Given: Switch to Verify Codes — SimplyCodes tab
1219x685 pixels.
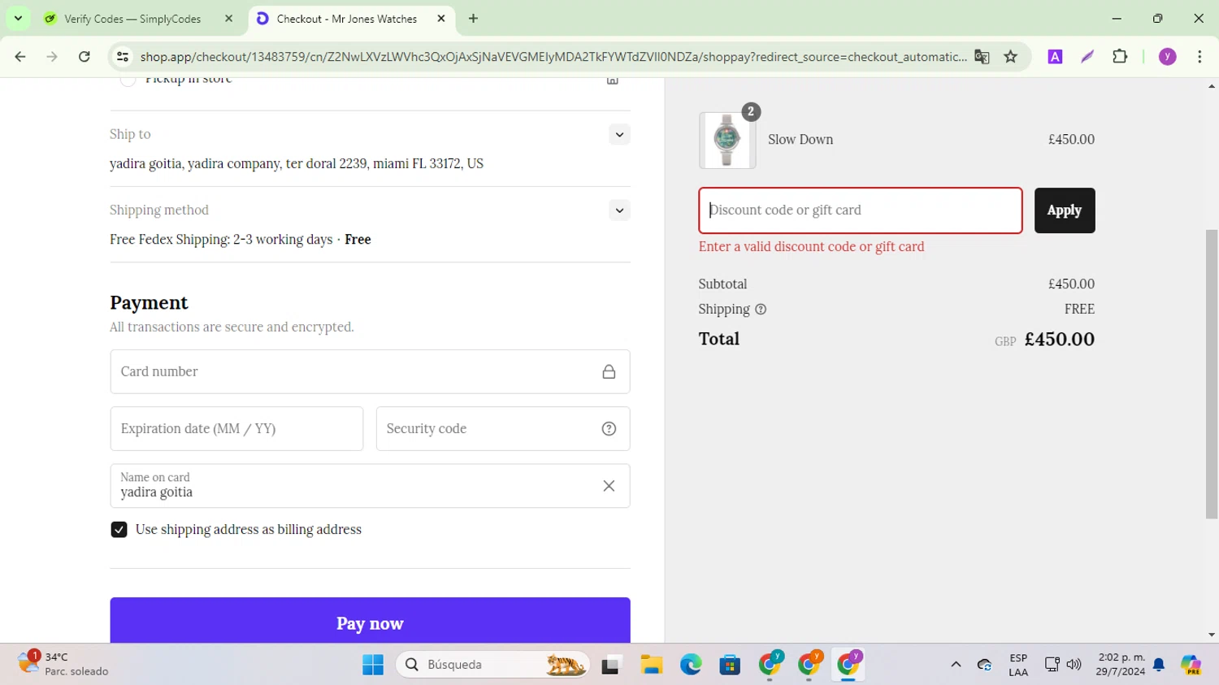Looking at the screenshot, I should [138, 19].
